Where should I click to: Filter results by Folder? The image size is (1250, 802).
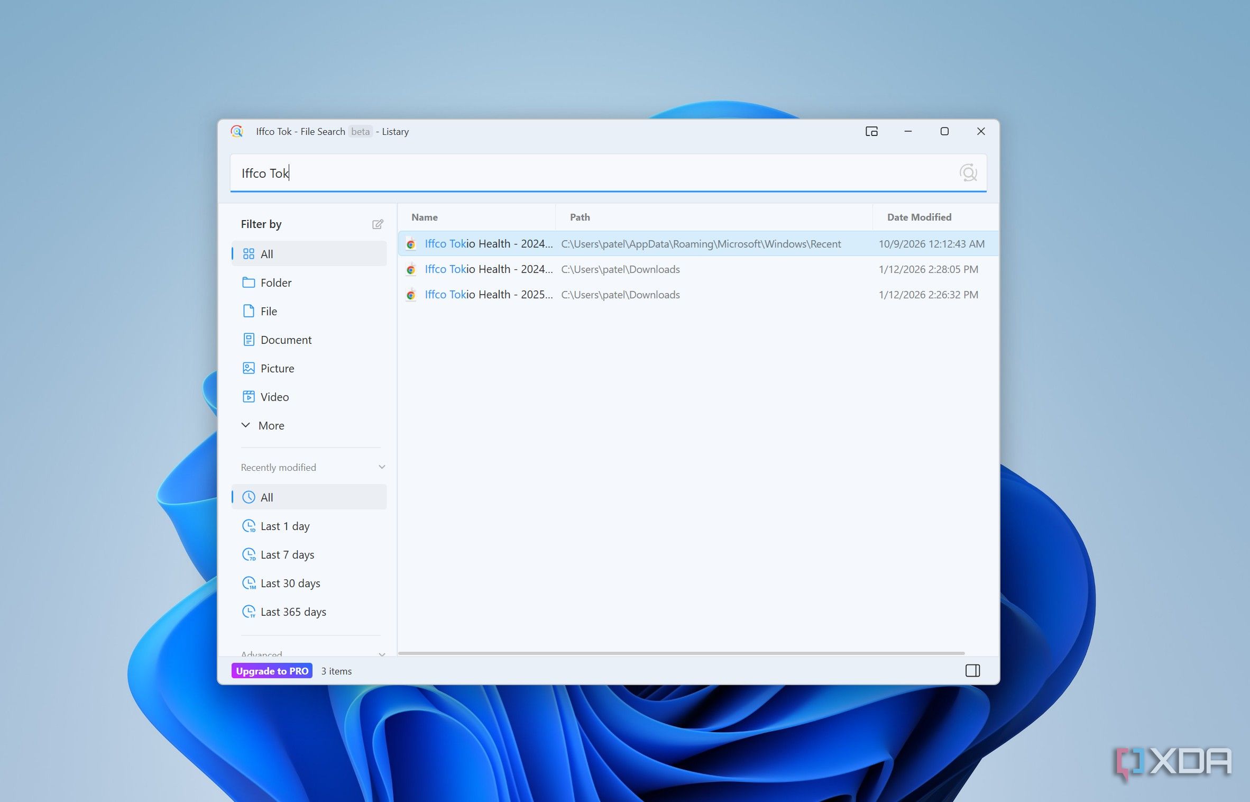point(309,282)
